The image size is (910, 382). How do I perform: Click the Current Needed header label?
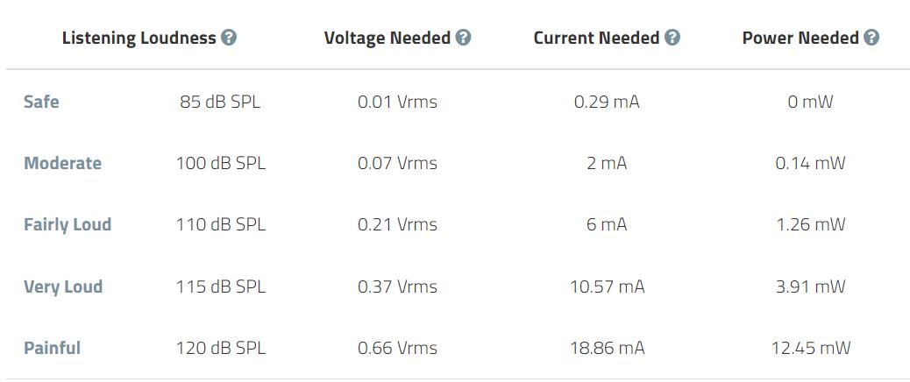coord(596,38)
